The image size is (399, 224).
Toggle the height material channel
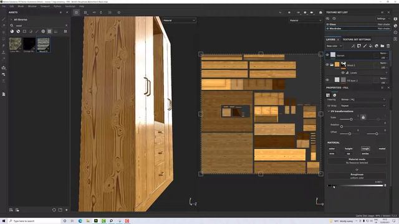point(349,149)
